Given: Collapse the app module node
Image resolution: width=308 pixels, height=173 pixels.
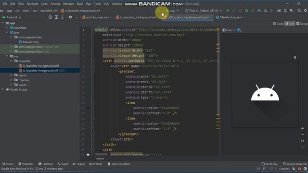Looking at the screenshot, I should click(x=2, y=23).
